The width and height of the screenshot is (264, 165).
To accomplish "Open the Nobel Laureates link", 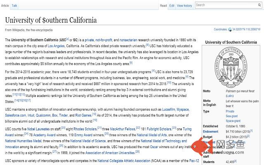I will (x=38, y=129).
